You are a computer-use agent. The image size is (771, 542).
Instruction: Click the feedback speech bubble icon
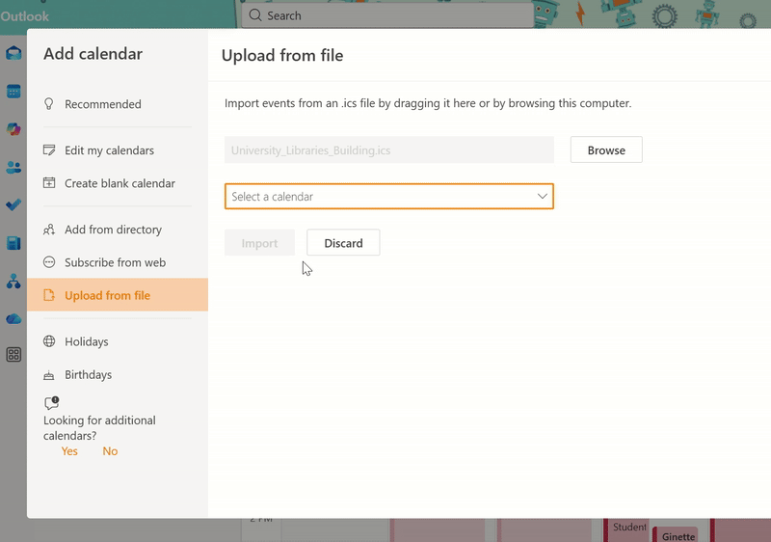click(51, 403)
